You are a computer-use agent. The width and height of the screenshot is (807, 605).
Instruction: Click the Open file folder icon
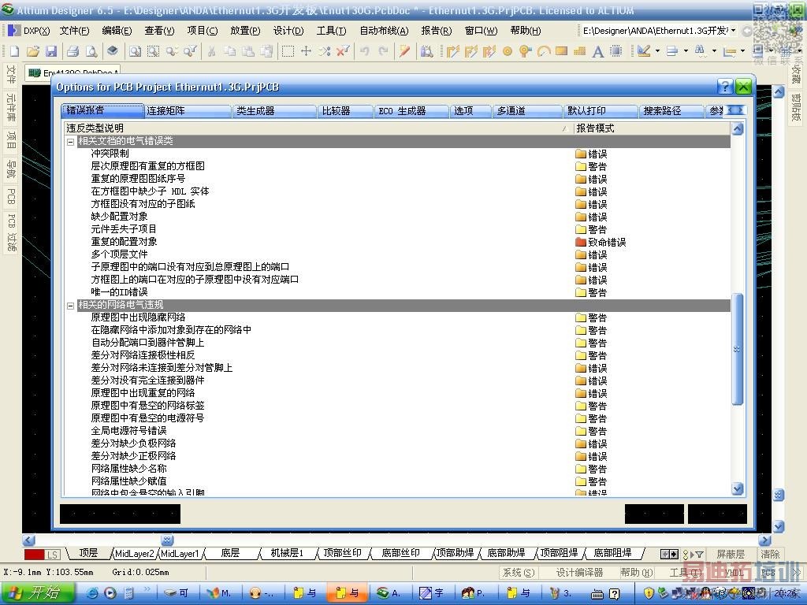click(33, 51)
